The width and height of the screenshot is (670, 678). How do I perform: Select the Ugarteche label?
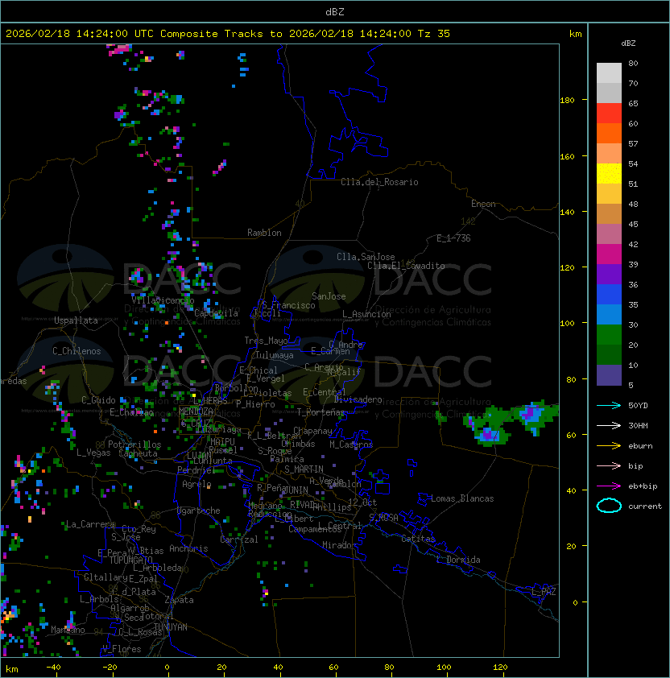199,511
